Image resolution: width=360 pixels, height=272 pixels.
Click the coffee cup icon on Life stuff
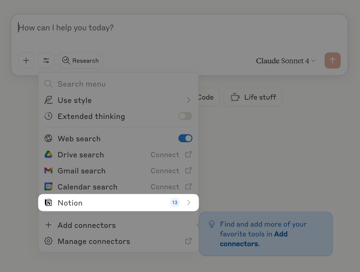[x=235, y=97]
